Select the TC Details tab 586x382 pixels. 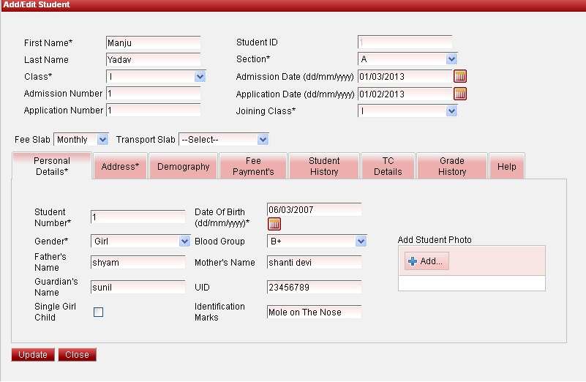(388, 166)
